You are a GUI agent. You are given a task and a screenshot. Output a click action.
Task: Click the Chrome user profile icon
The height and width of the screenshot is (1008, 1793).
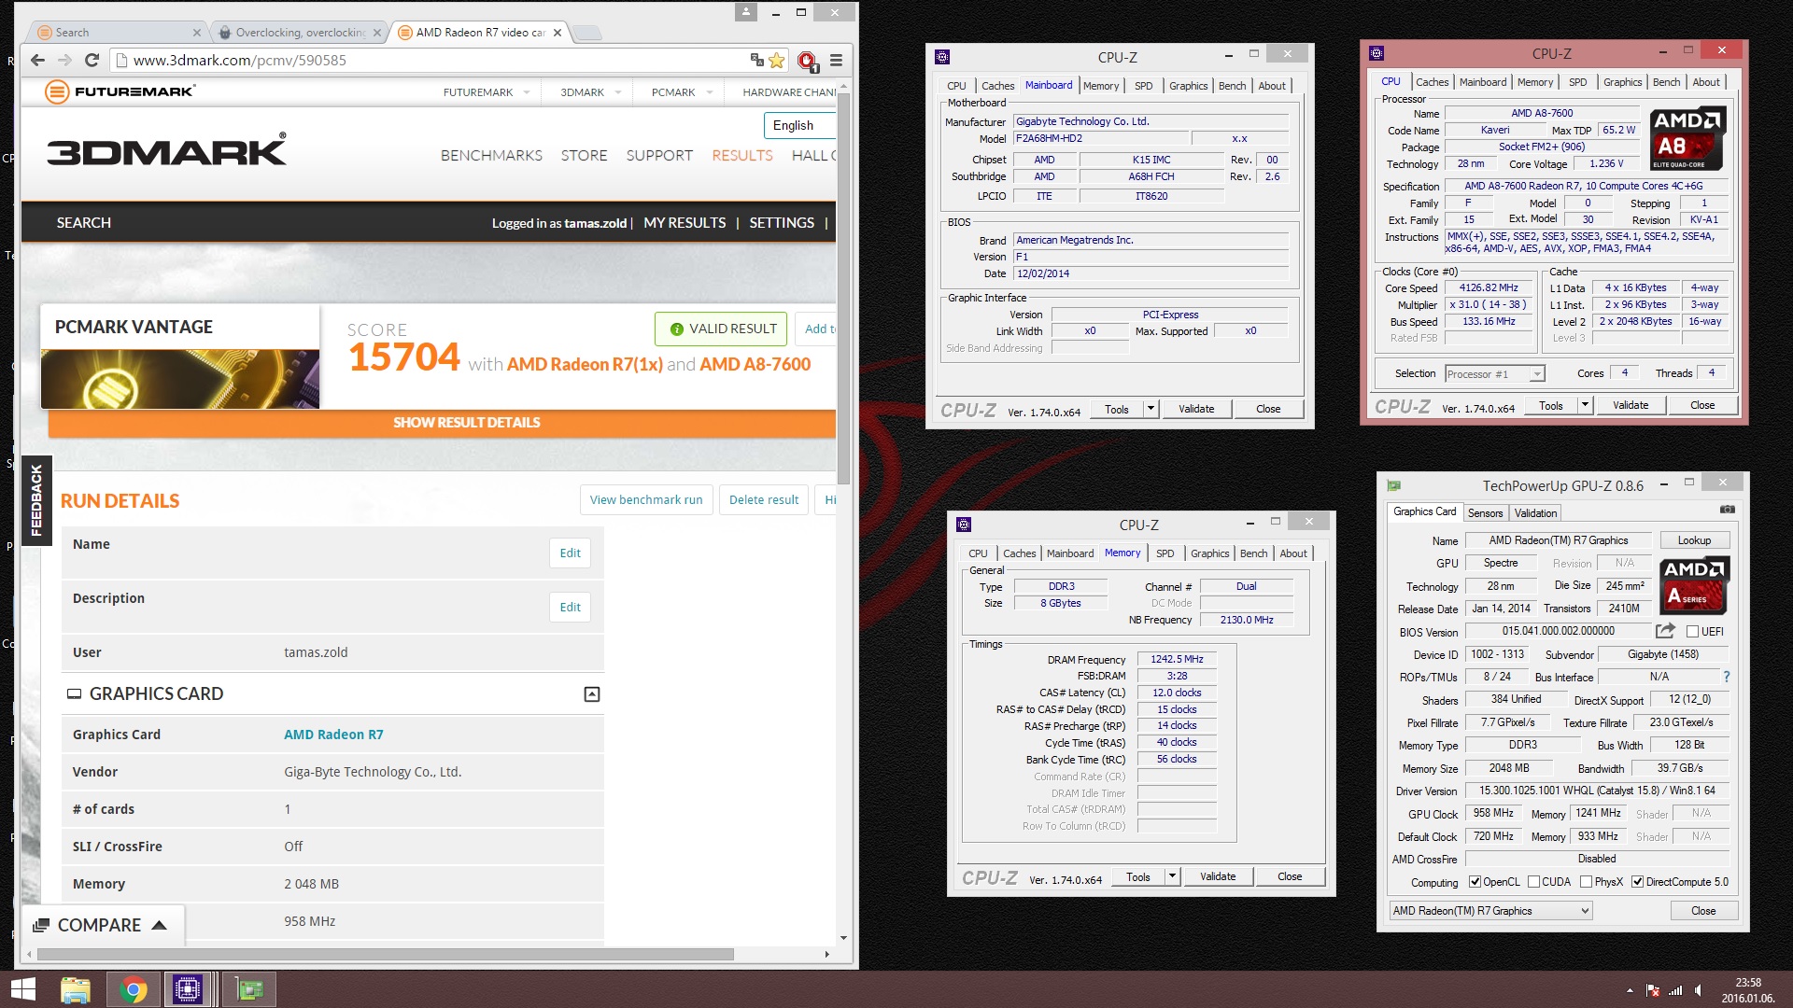click(x=745, y=12)
